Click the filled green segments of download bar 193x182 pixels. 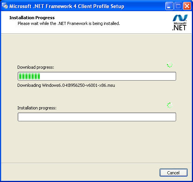tap(30, 76)
